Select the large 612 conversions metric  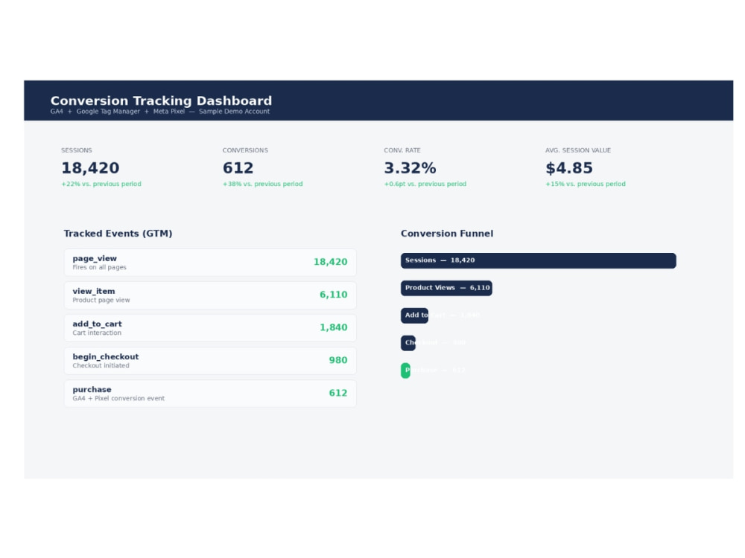pyautogui.click(x=238, y=168)
